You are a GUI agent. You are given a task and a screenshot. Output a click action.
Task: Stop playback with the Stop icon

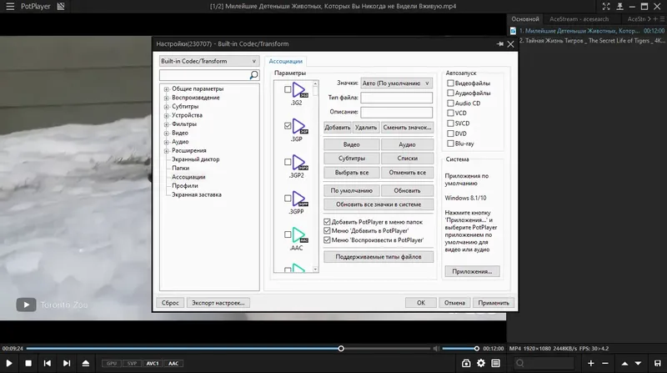point(28,363)
